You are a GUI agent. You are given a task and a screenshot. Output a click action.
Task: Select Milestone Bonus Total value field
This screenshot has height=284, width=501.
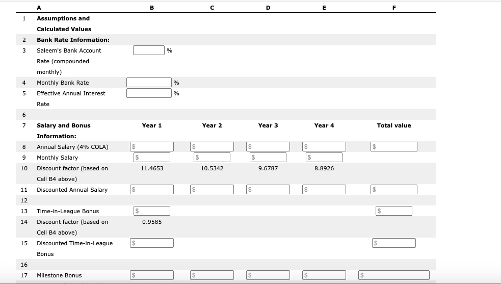pyautogui.click(x=394, y=275)
